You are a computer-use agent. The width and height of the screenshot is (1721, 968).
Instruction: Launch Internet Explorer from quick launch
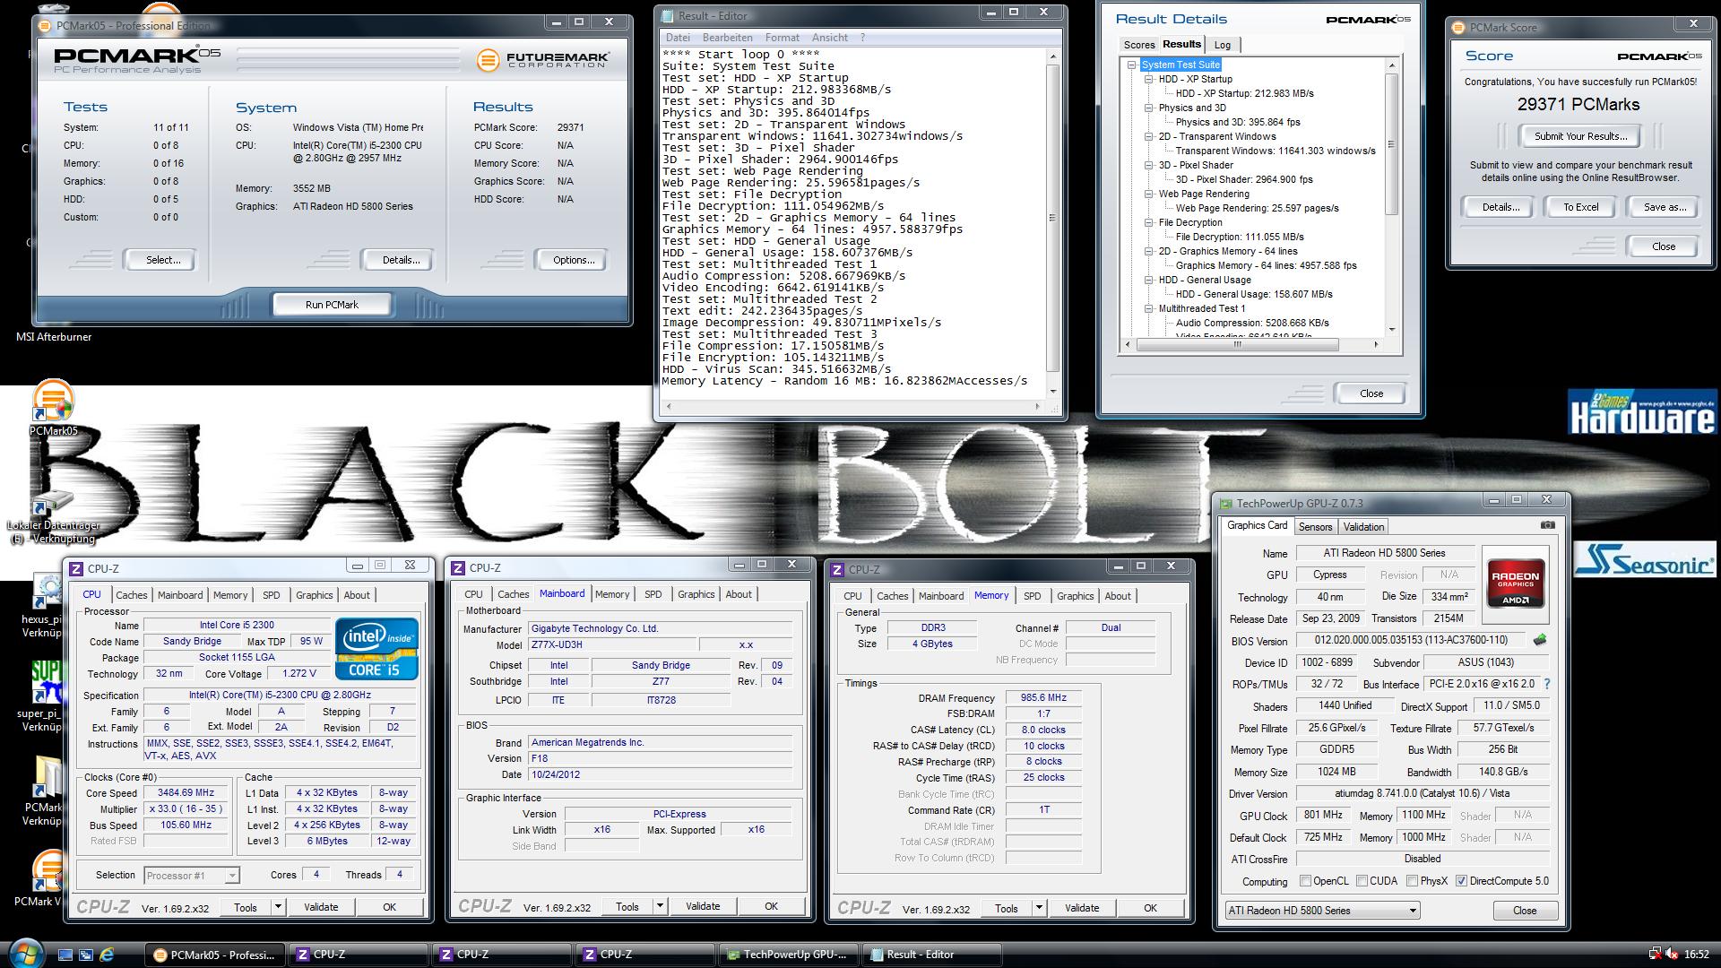(x=107, y=955)
